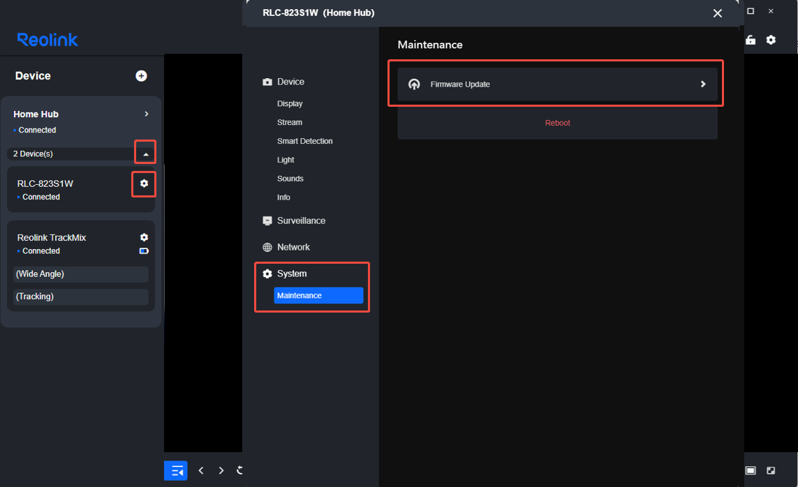The width and height of the screenshot is (798, 487).
Task: Open Smart Detection settings
Action: pos(305,142)
